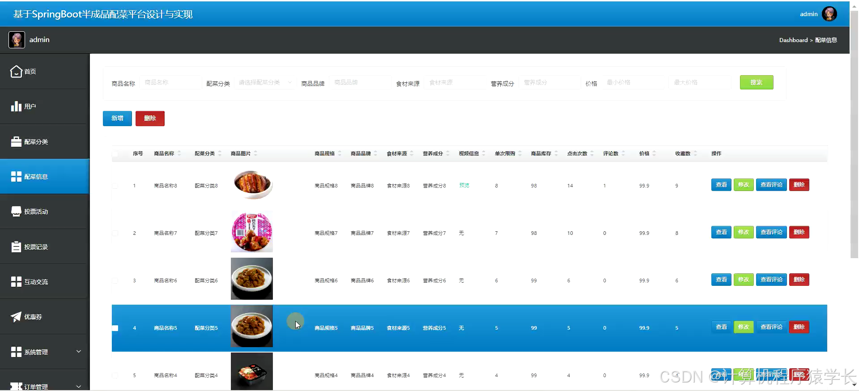Click the grid icon for 互动交流

(x=16, y=281)
